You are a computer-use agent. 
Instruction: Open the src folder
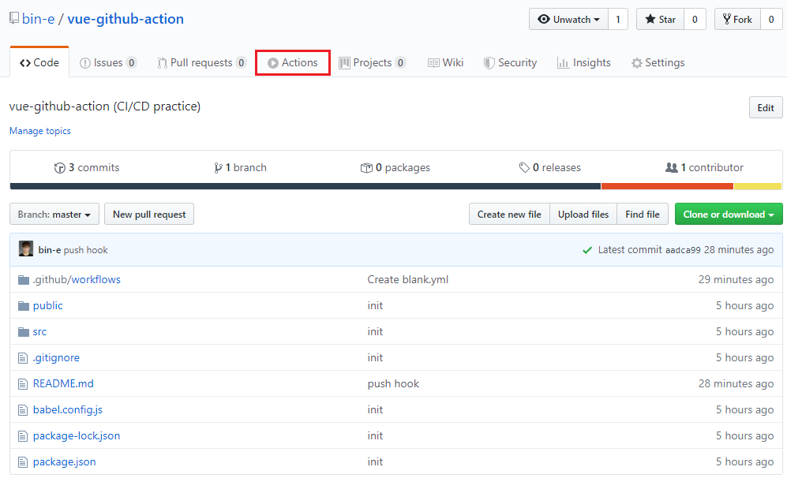pos(39,332)
